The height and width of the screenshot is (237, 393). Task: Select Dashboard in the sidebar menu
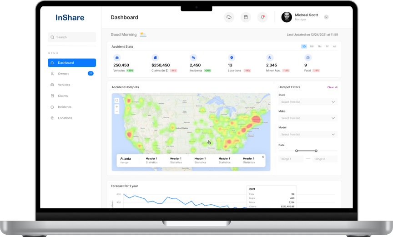pos(72,63)
